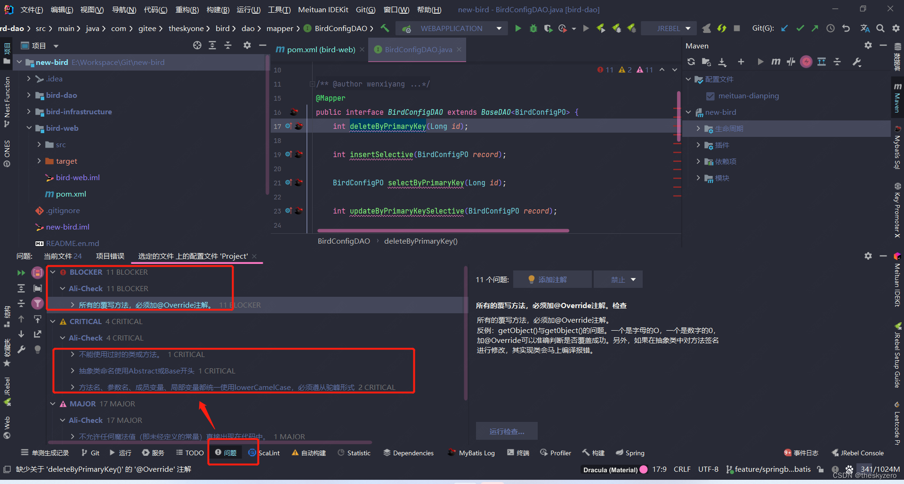Click the Debug bug icon in main toolbar
The height and width of the screenshot is (484, 904).
(x=533, y=28)
